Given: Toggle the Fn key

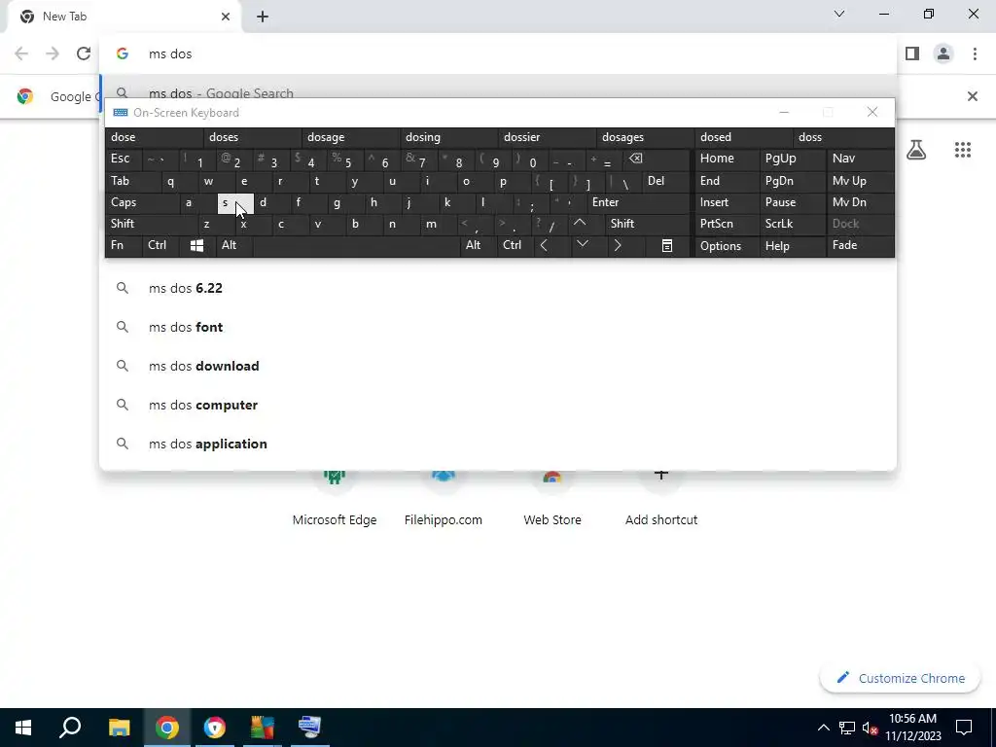Looking at the screenshot, I should [124, 245].
